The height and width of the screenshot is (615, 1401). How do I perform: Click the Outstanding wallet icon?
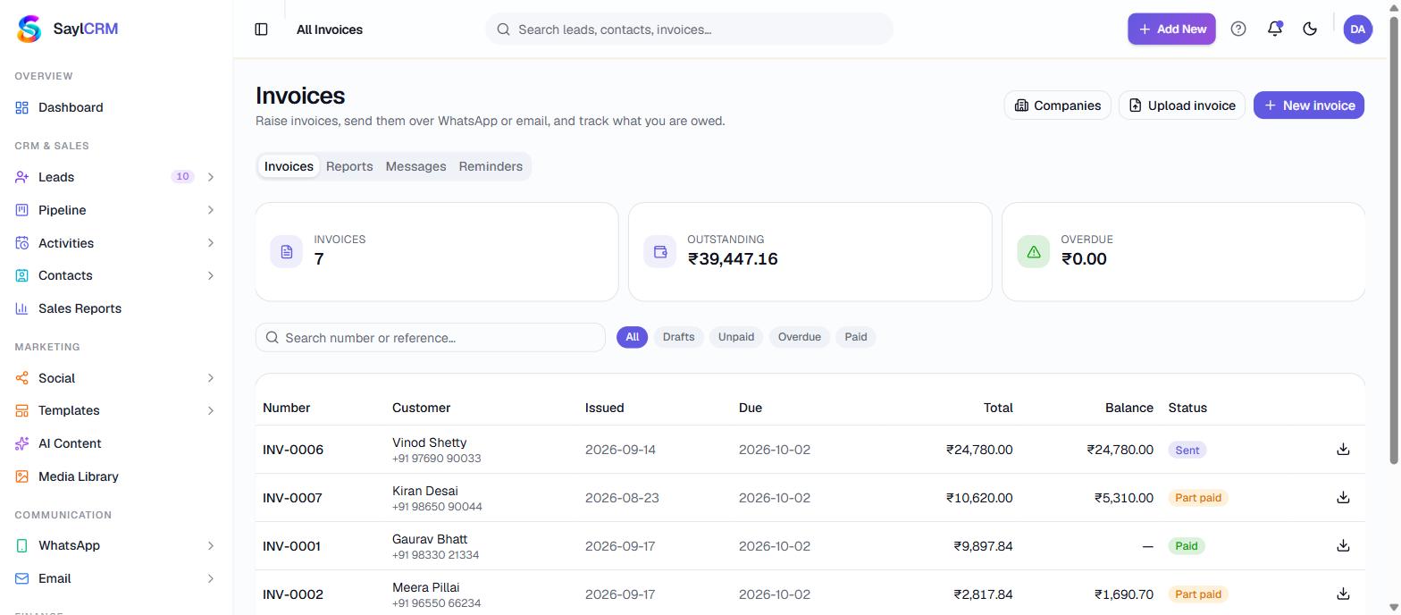click(660, 251)
